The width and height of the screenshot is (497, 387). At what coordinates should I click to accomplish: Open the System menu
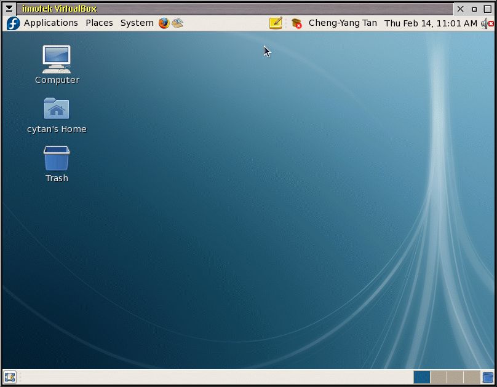tap(137, 23)
